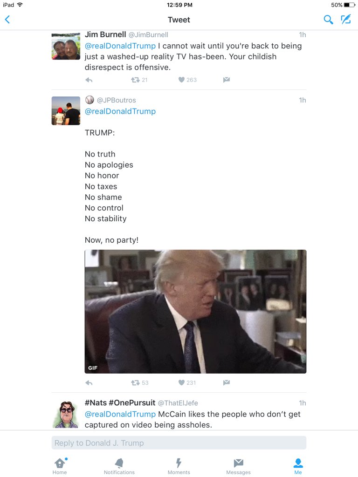Send @JPBoutros tweet via direct message icon
The width and height of the screenshot is (358, 477).
click(226, 382)
